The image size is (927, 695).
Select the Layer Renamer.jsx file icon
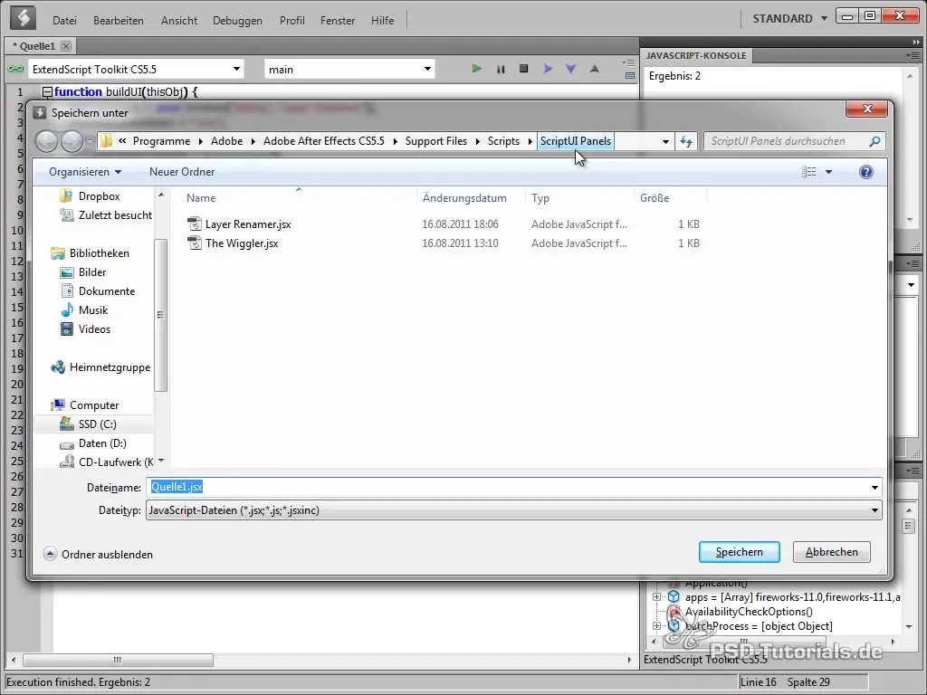pos(194,224)
